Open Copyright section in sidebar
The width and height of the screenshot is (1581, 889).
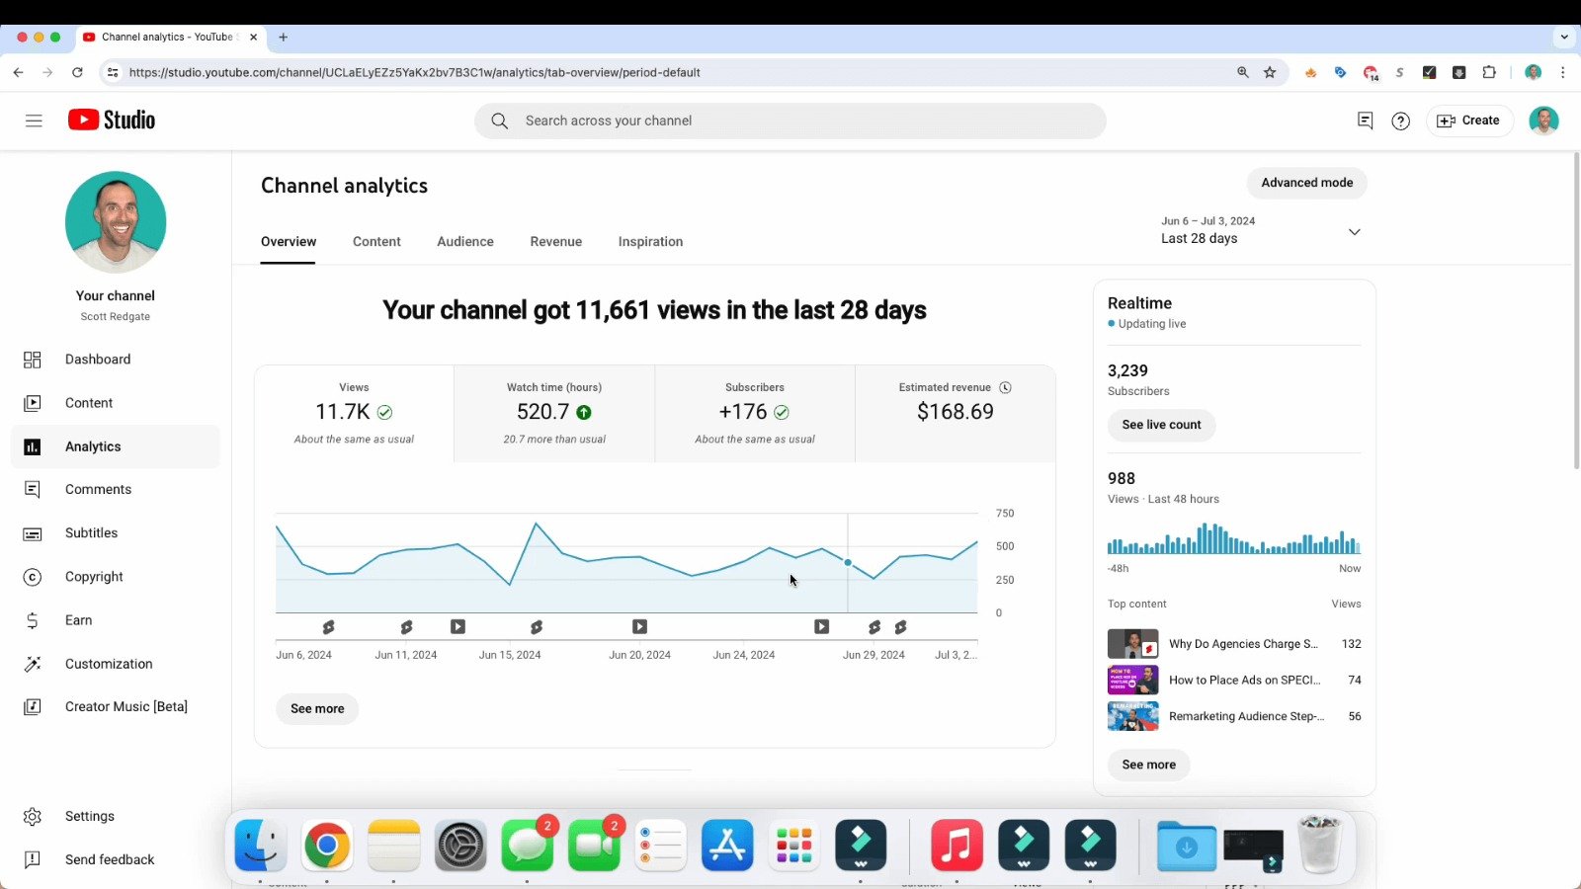pos(94,577)
